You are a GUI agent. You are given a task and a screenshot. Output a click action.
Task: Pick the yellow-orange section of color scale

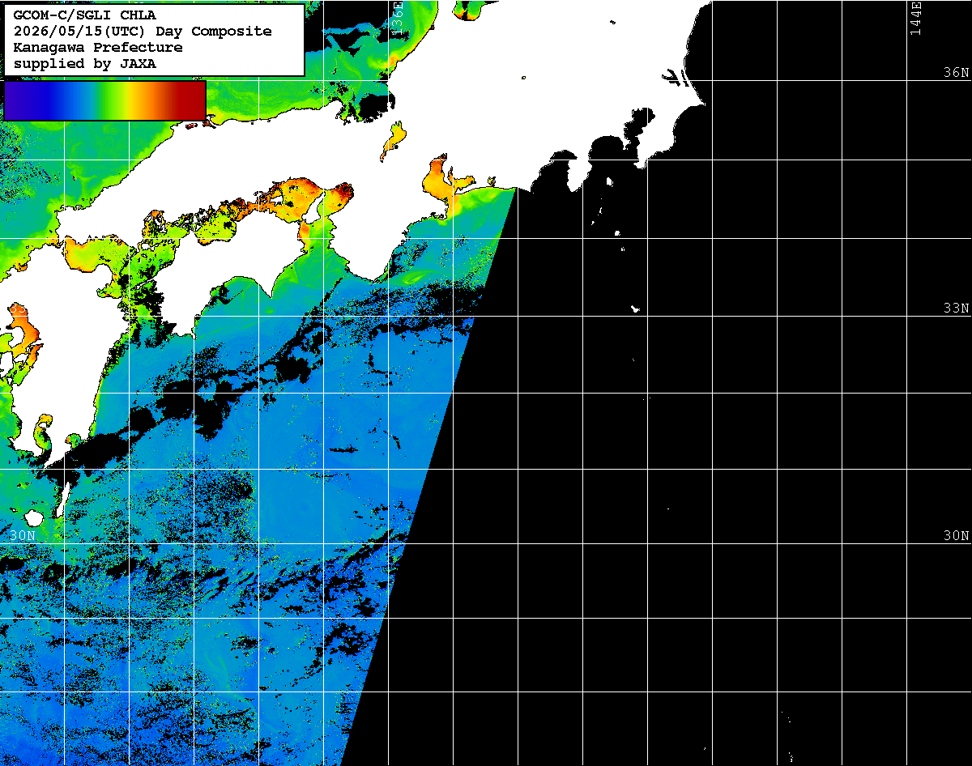click(x=139, y=100)
